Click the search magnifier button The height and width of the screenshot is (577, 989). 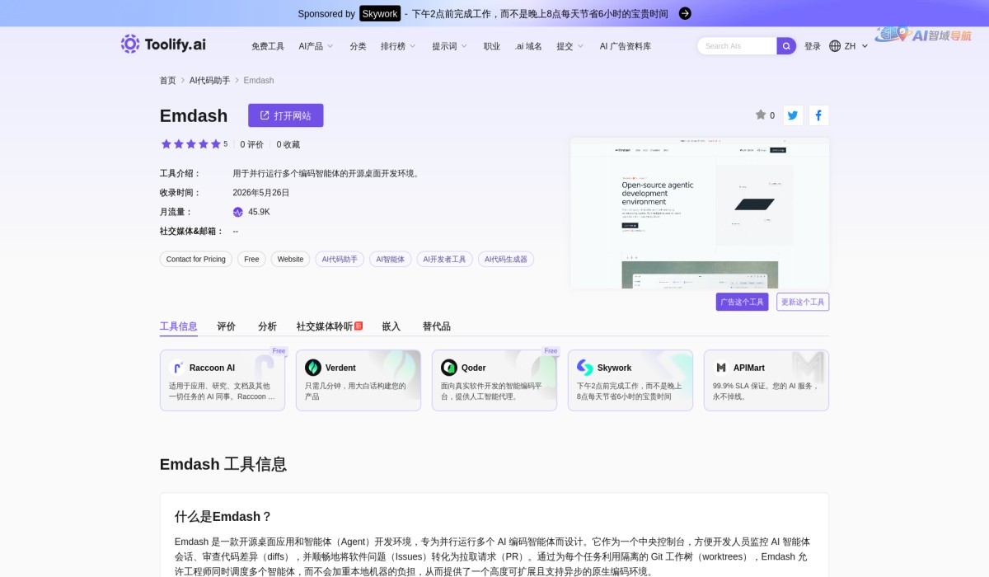click(786, 46)
